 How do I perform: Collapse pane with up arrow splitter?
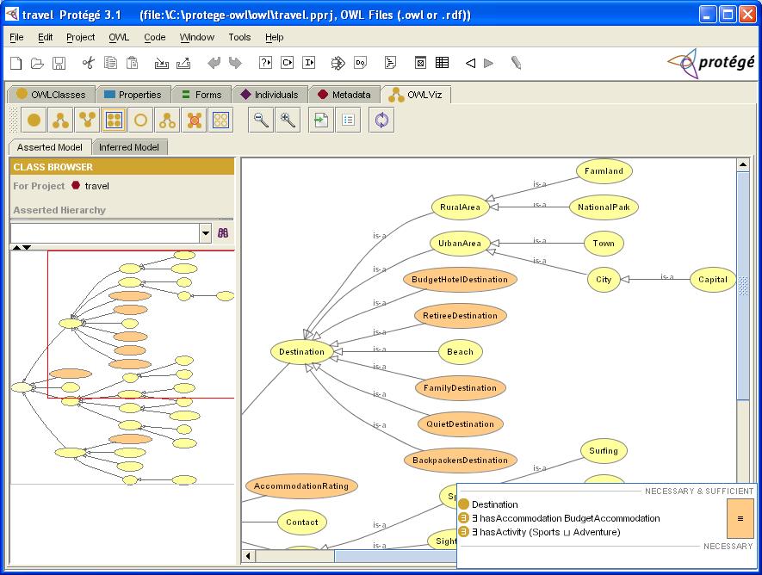click(x=17, y=248)
